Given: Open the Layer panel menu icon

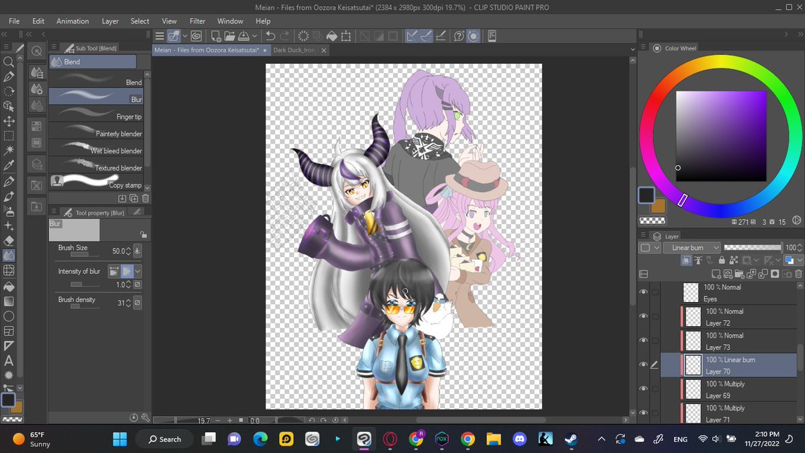Looking at the screenshot, I should [x=643, y=236].
